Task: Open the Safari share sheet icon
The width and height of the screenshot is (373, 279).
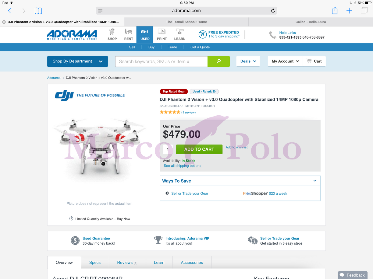Action: point(335,11)
